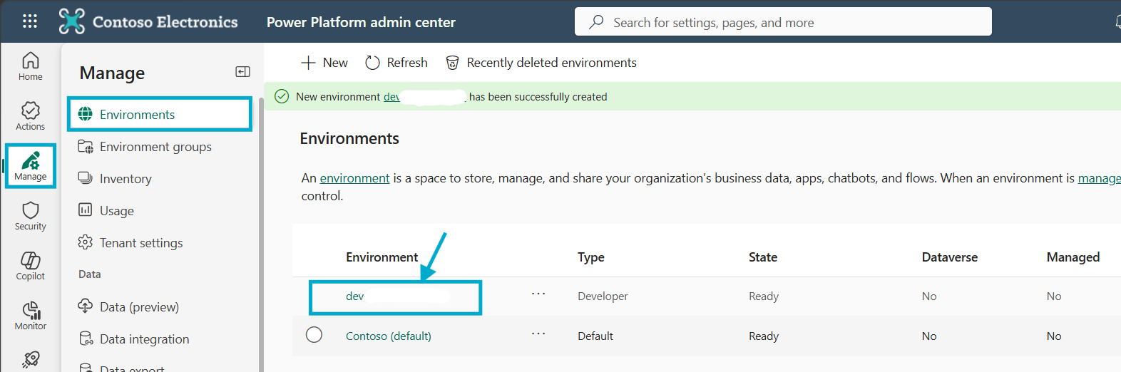Screen dimensions: 1121x372
Task: Click the plus icon for New
Action: coord(308,63)
